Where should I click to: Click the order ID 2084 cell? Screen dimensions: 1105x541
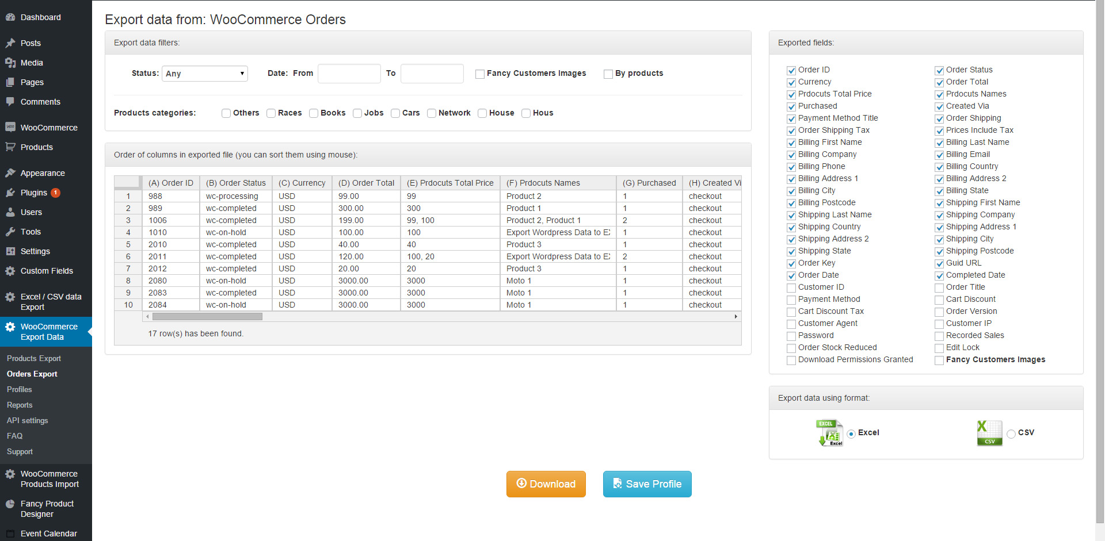[171, 305]
